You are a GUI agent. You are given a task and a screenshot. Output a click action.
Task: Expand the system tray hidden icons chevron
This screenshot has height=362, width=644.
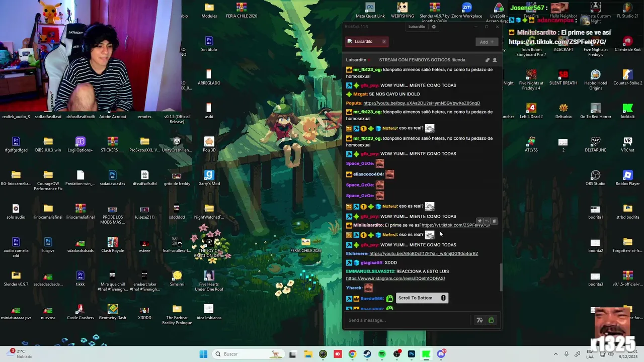[555, 354]
